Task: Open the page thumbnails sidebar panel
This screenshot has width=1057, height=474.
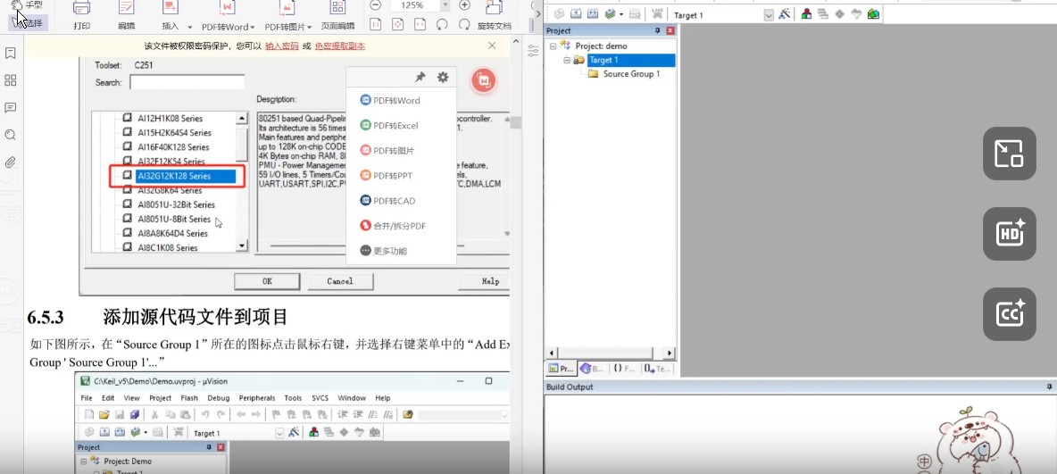Action: 10,80
